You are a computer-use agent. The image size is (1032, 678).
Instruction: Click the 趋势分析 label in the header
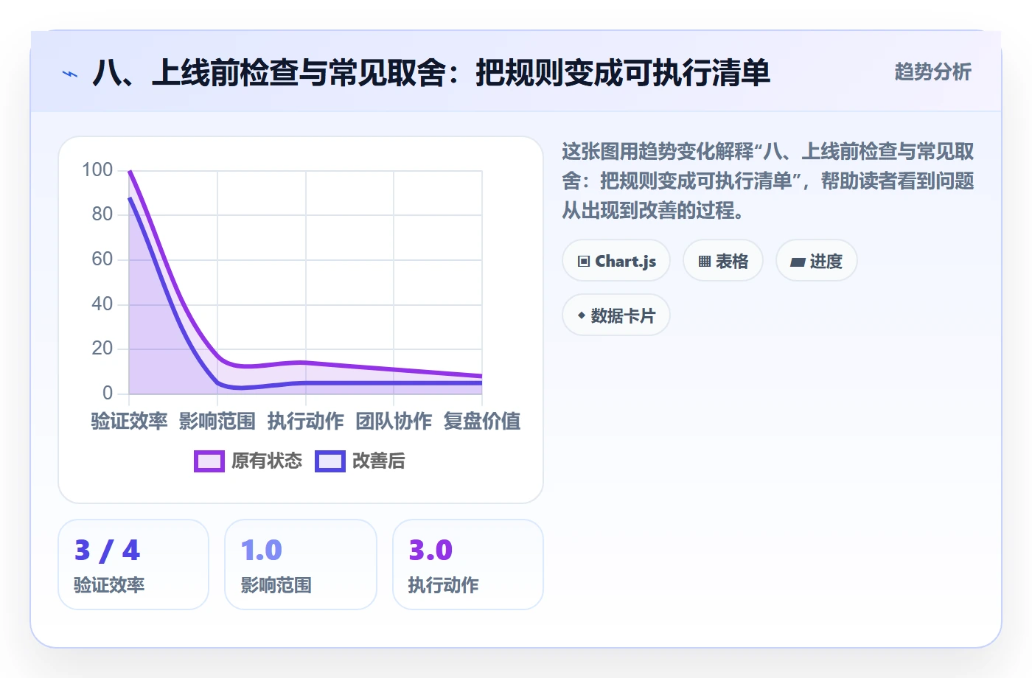pos(933,71)
